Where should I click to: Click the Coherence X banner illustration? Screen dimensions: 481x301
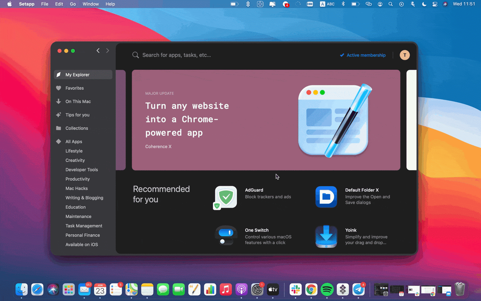click(x=335, y=120)
